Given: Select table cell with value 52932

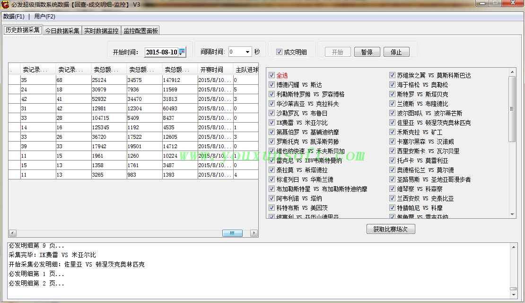Looking at the screenshot, I should [x=109, y=99].
